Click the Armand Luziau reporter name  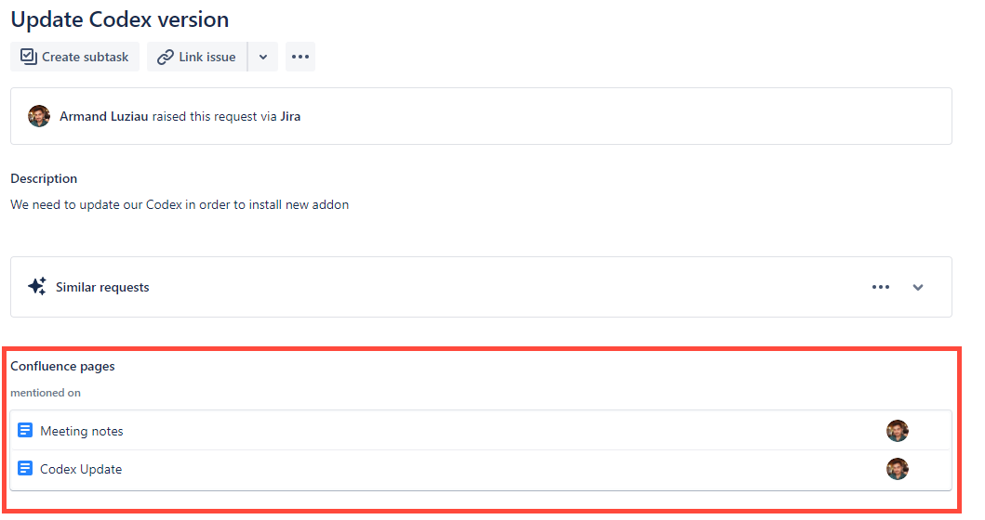(103, 117)
